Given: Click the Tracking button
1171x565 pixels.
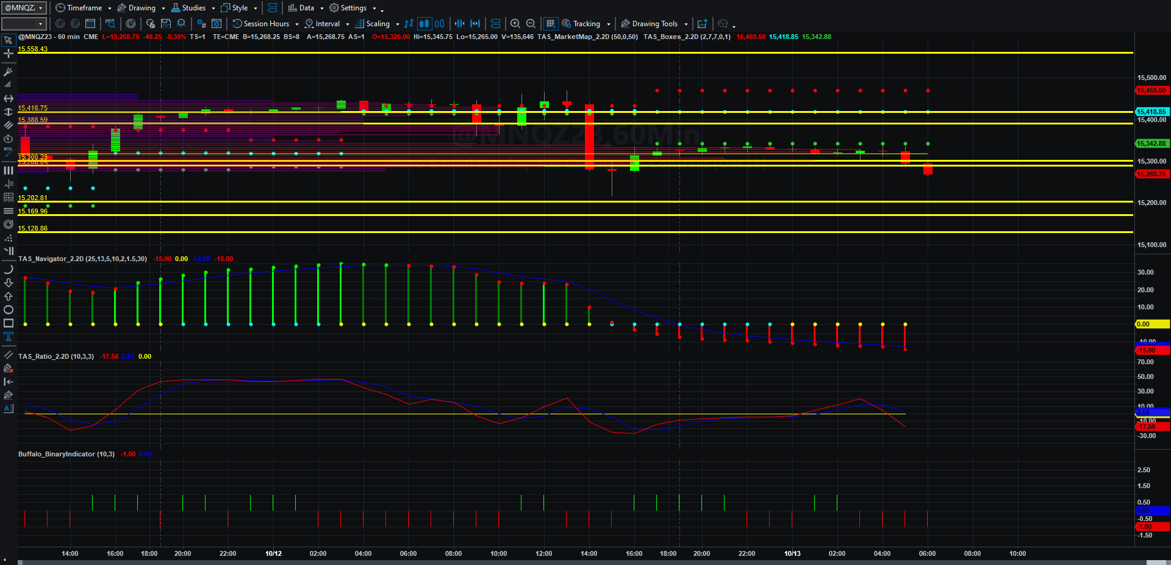Looking at the screenshot, I should point(585,24).
